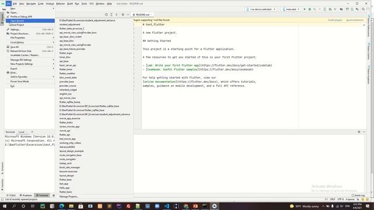This screenshot has width=374, height=210.
Task: Open recent project movie_app_exercise
Action: tap(95, 118)
